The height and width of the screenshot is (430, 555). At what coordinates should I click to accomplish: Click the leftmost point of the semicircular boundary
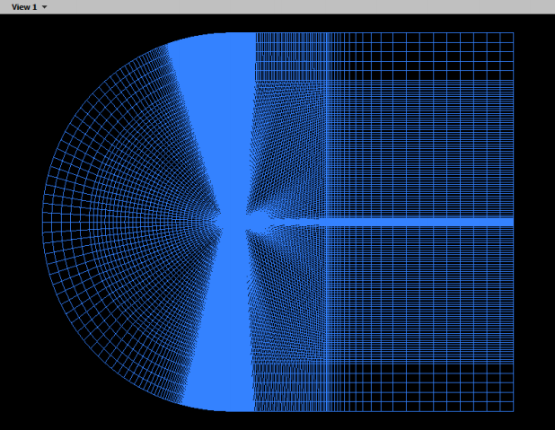click(43, 221)
